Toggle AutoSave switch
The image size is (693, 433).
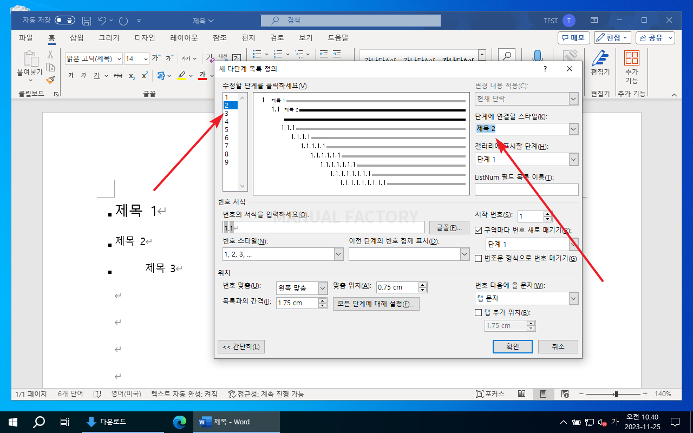[65, 21]
